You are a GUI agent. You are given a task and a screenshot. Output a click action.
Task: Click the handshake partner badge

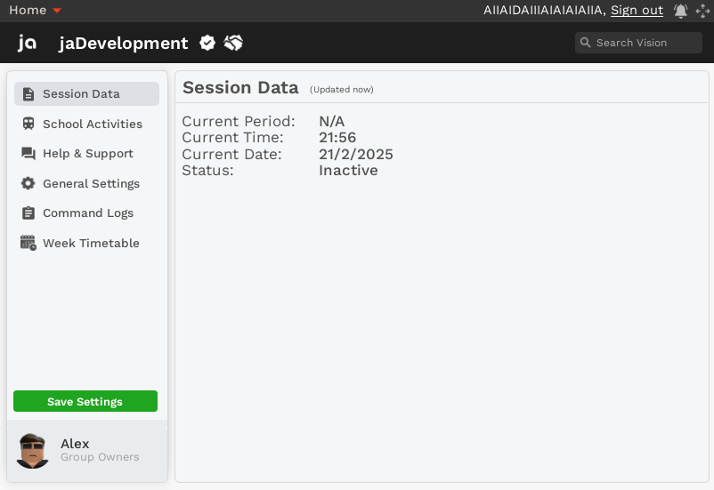click(x=233, y=43)
